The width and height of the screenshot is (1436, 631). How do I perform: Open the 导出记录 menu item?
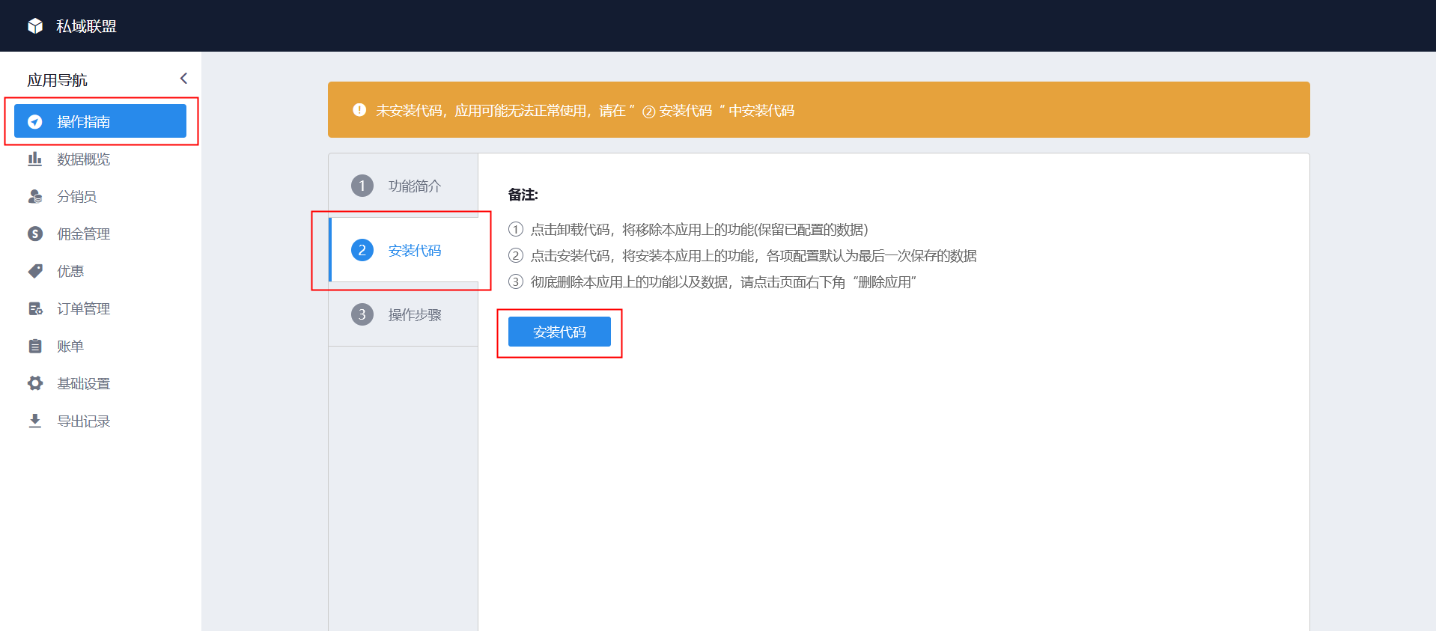click(x=100, y=421)
